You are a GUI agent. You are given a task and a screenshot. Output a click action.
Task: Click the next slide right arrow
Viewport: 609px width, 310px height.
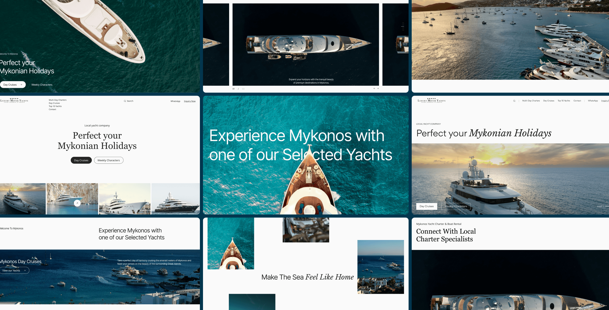(x=378, y=88)
